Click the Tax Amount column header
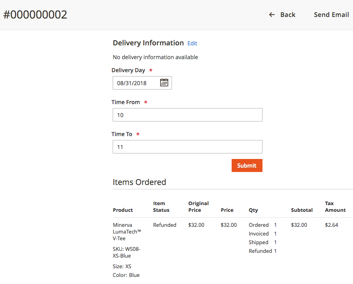This screenshot has width=353, height=284. click(x=335, y=207)
